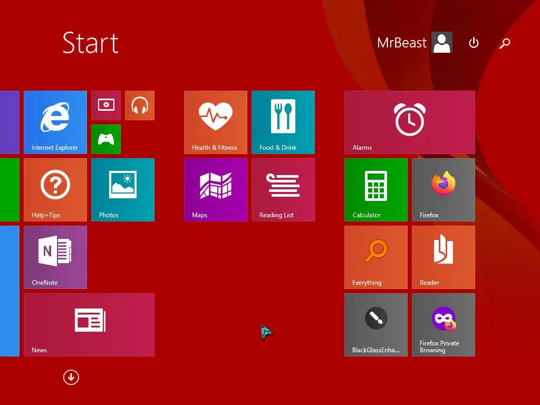Image resolution: width=540 pixels, height=405 pixels.
Task: Open the search magnifier icon
Action: [505, 43]
